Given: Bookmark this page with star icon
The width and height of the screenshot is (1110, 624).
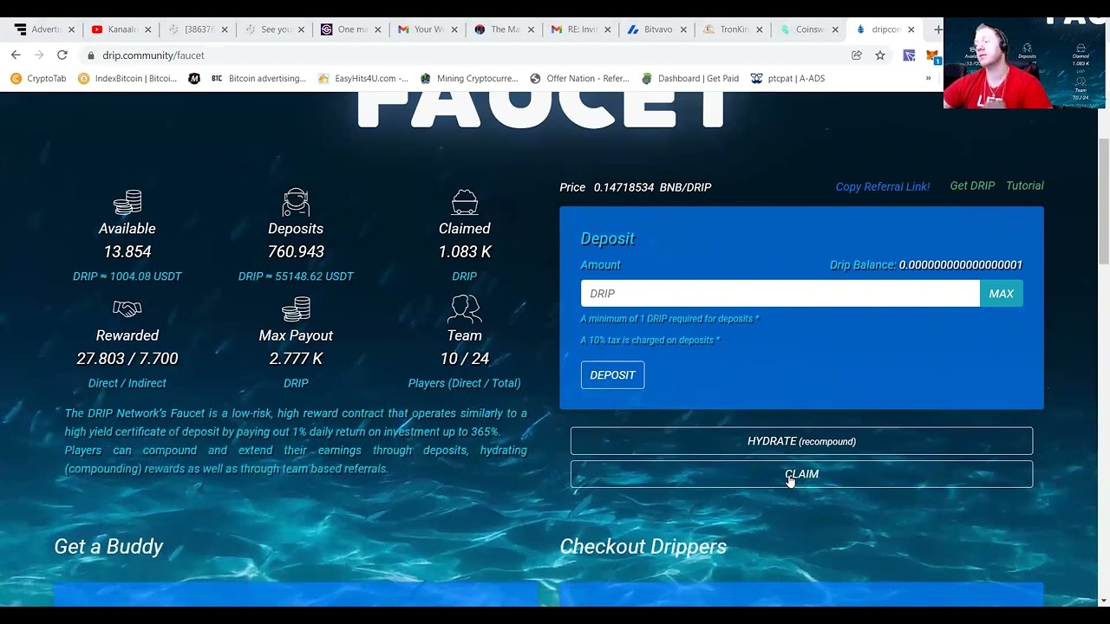Looking at the screenshot, I should click(x=880, y=55).
